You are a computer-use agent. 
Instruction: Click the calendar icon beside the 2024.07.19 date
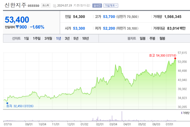(55, 6)
